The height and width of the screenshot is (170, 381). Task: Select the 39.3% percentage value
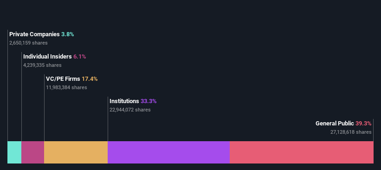click(363, 124)
